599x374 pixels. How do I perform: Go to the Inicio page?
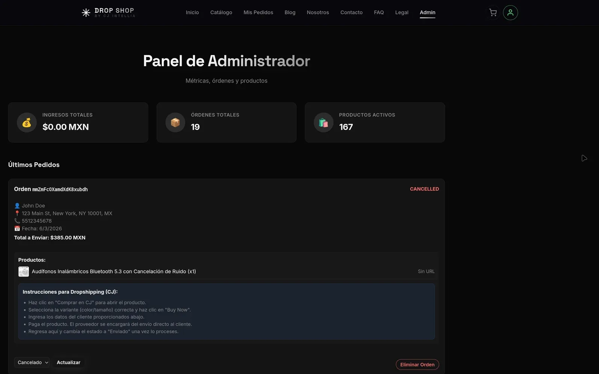[x=192, y=12]
